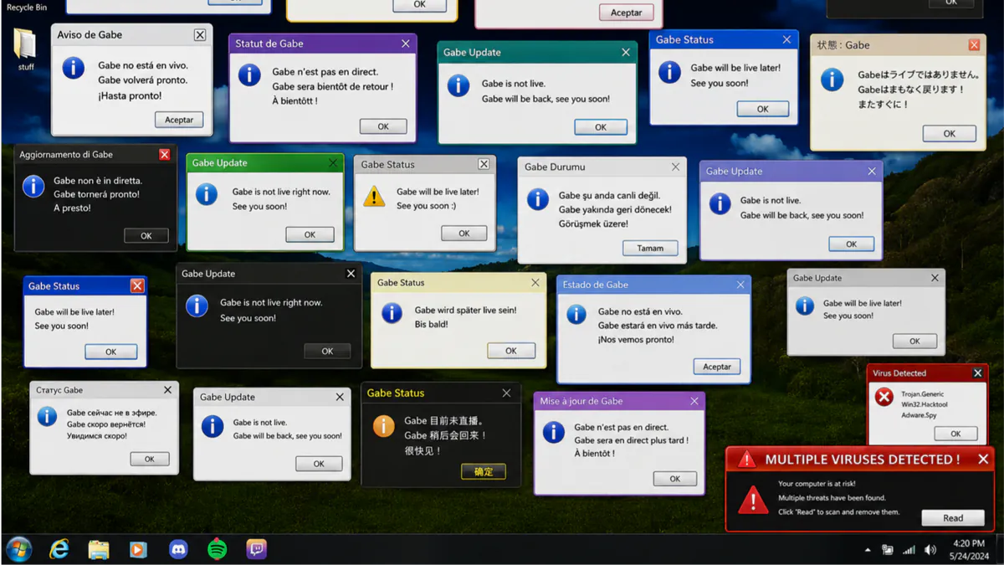Click the 'Trojan.Generic' text
This screenshot has height=565, width=1004.
pos(923,394)
